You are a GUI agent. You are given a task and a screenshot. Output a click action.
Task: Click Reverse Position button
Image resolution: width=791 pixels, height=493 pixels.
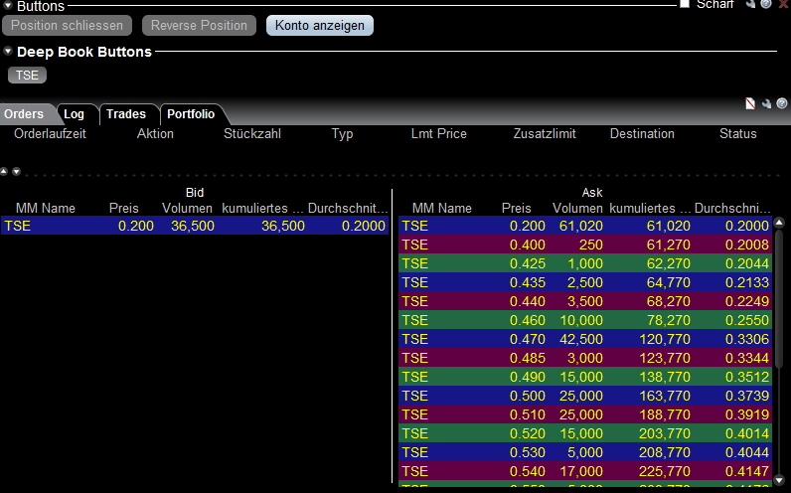(200, 25)
